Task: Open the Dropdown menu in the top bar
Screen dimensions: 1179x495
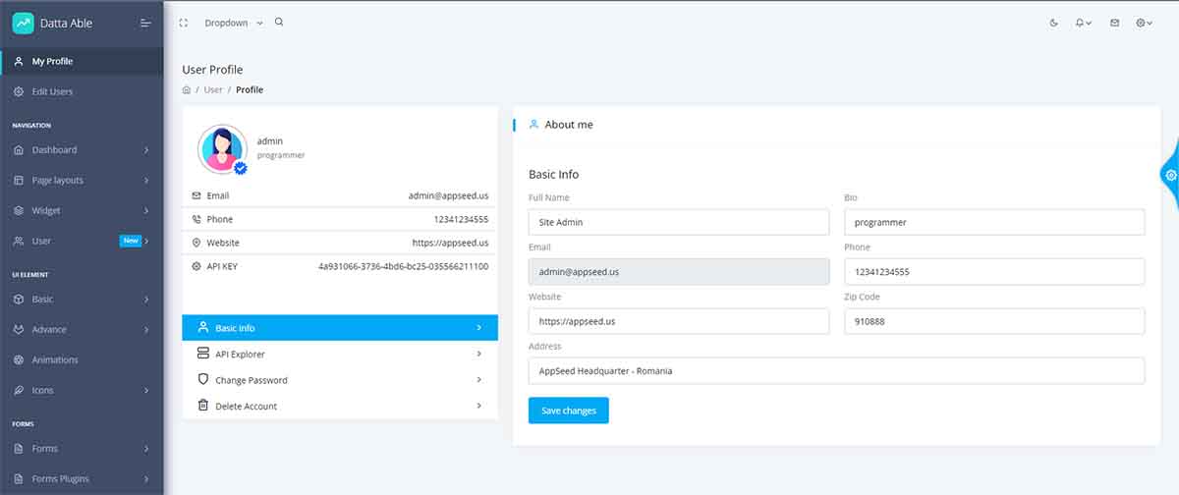Action: [233, 23]
